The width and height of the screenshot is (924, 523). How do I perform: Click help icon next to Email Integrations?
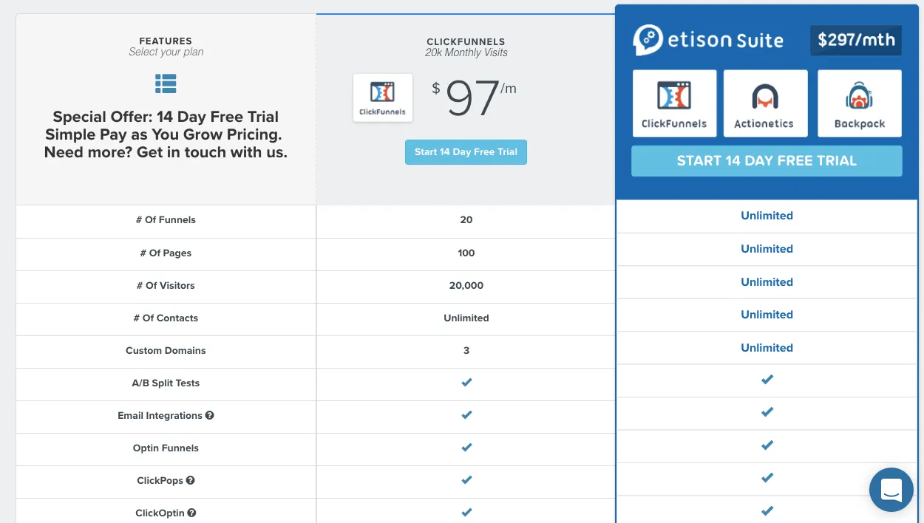click(x=210, y=415)
